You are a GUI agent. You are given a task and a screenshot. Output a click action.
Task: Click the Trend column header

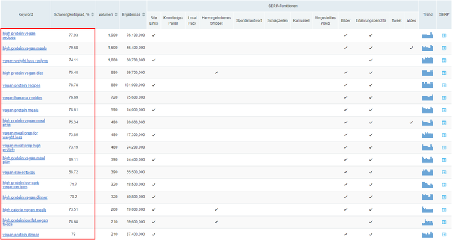427,14
